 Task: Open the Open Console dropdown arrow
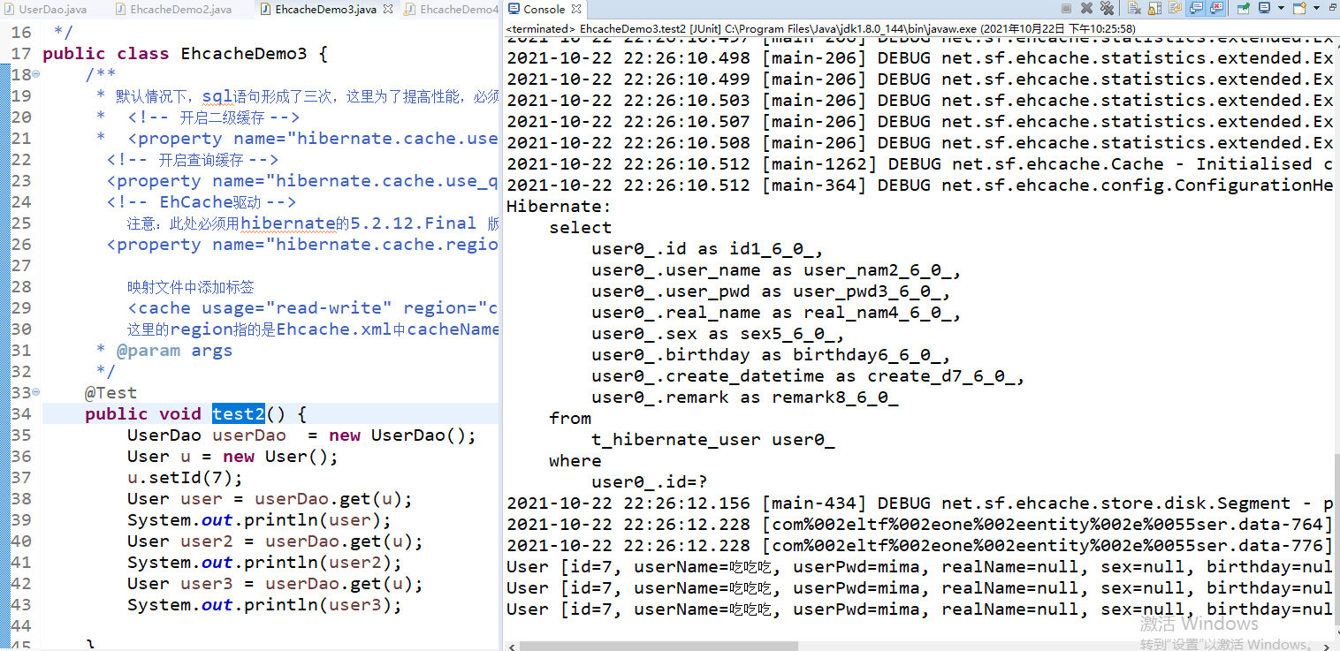coord(1316,9)
